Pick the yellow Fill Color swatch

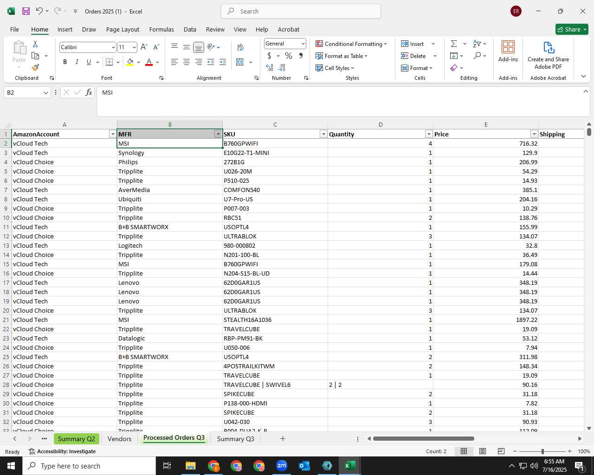coord(130,62)
